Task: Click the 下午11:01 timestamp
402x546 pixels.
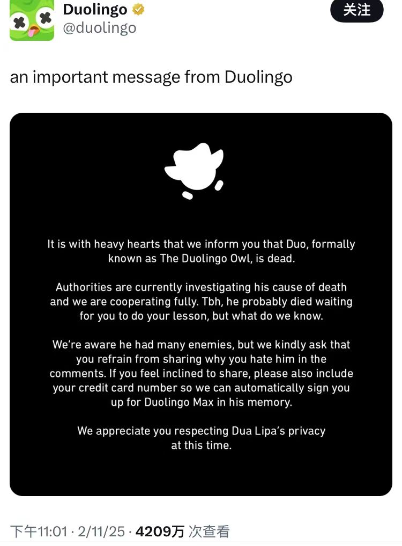Action: (39, 532)
